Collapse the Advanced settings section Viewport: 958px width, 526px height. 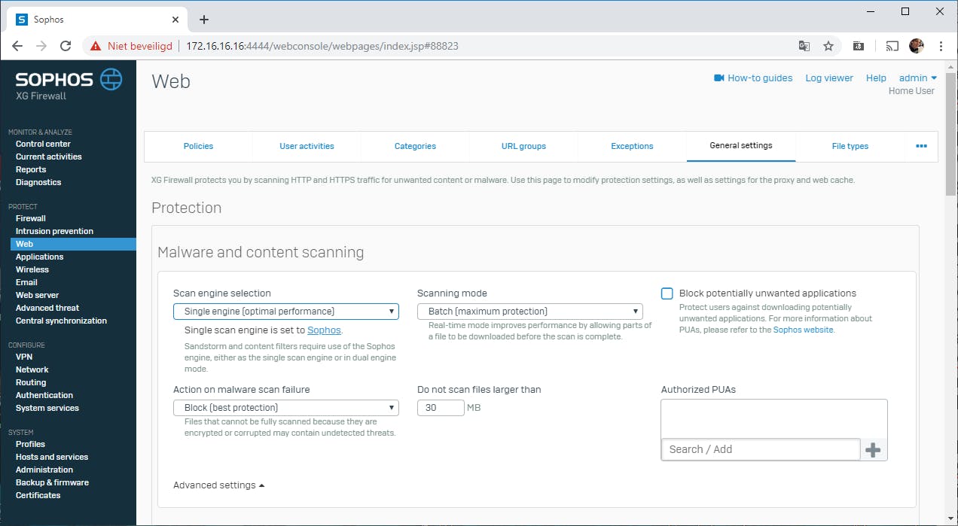point(218,485)
